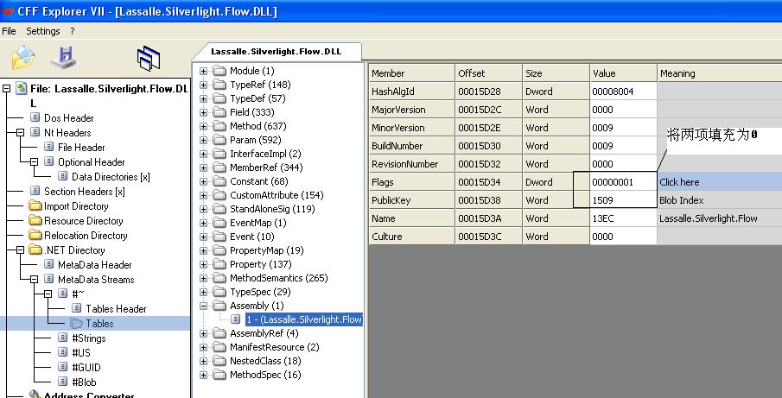Image resolution: width=782 pixels, height=398 pixels.
Task: Click the EventMap (1) folder icon
Action: (x=219, y=223)
